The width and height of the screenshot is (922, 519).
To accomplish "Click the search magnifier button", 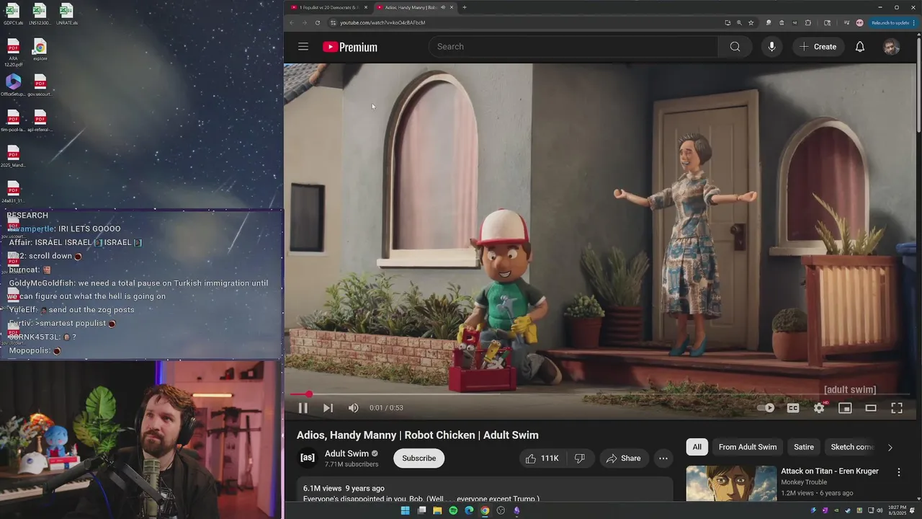I will pos(735,47).
